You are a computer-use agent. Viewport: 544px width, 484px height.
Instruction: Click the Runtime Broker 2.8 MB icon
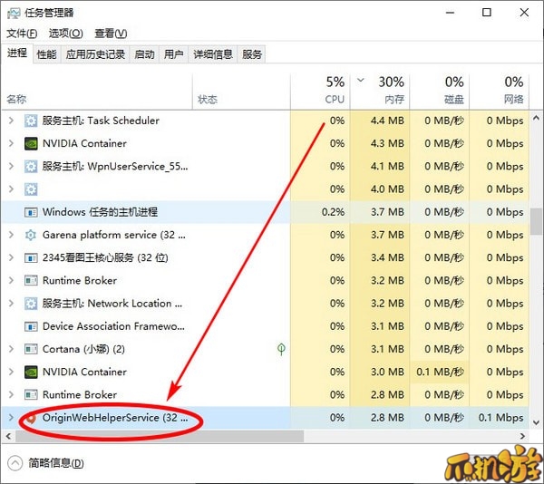click(x=31, y=394)
